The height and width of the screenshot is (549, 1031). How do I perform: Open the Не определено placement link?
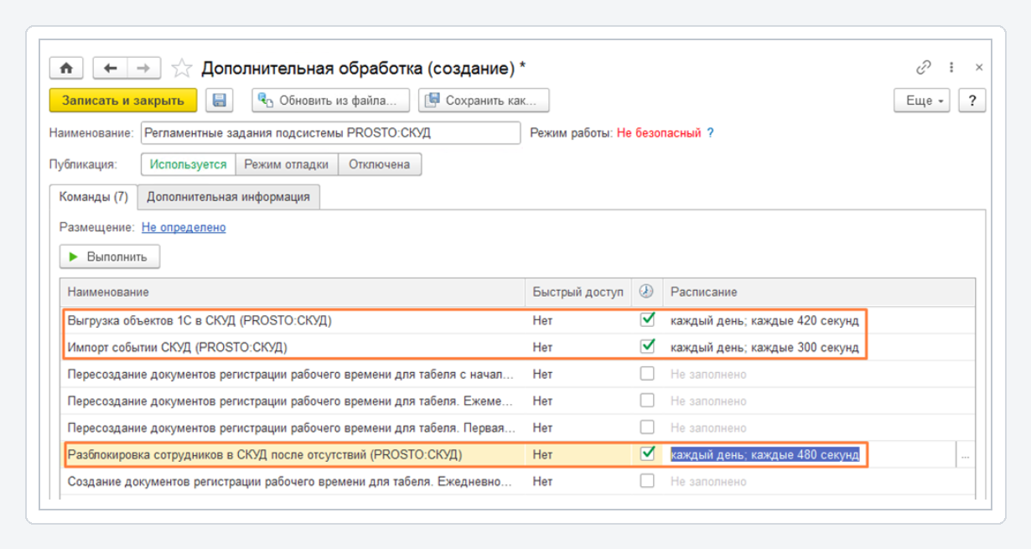tap(184, 227)
